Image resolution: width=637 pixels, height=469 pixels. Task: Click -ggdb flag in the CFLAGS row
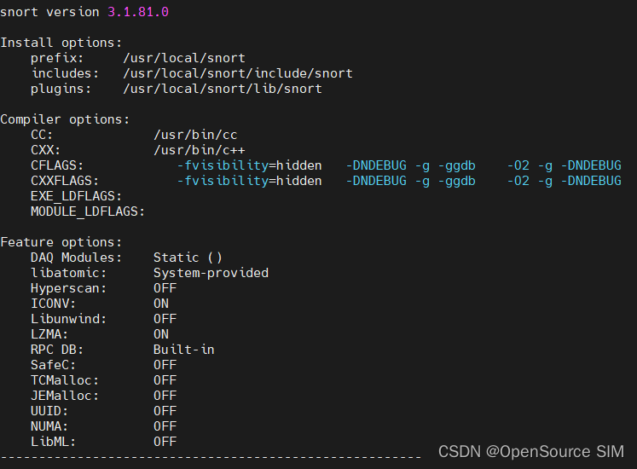[x=456, y=165]
